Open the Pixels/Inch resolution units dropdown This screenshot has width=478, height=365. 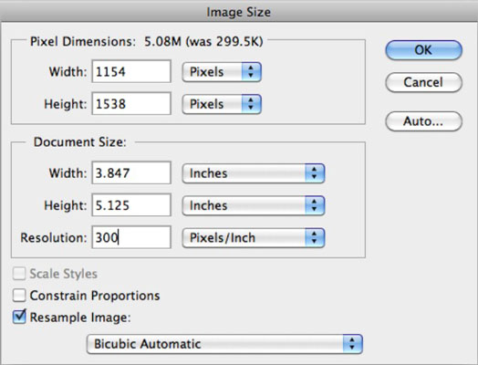[x=254, y=238]
